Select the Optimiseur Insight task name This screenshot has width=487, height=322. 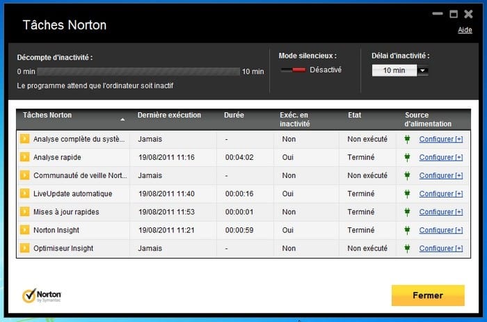click(x=63, y=248)
